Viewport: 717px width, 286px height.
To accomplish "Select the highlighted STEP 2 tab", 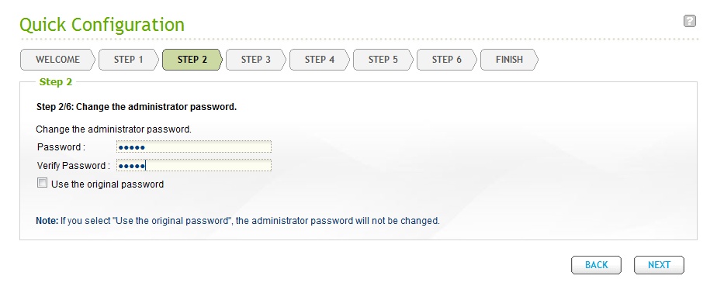I will [192, 60].
